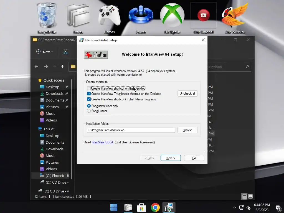
Task: Open Music under Quick access
Action: pyautogui.click(x=50, y=113)
